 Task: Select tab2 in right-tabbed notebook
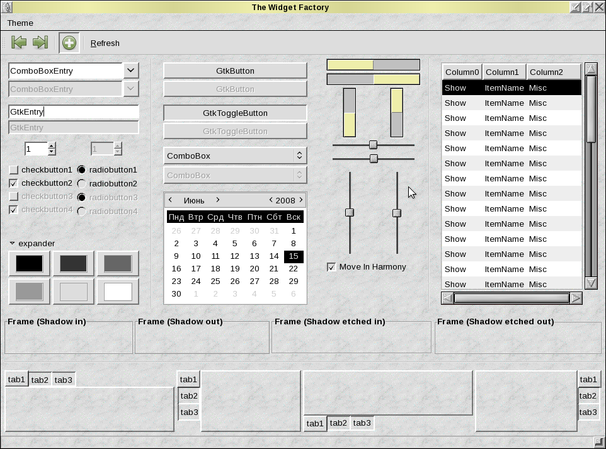point(588,395)
